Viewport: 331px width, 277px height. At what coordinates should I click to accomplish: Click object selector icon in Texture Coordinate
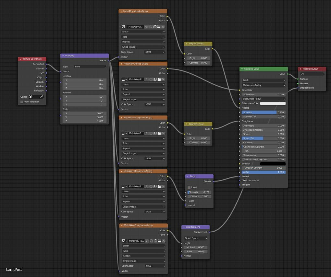[31, 97]
